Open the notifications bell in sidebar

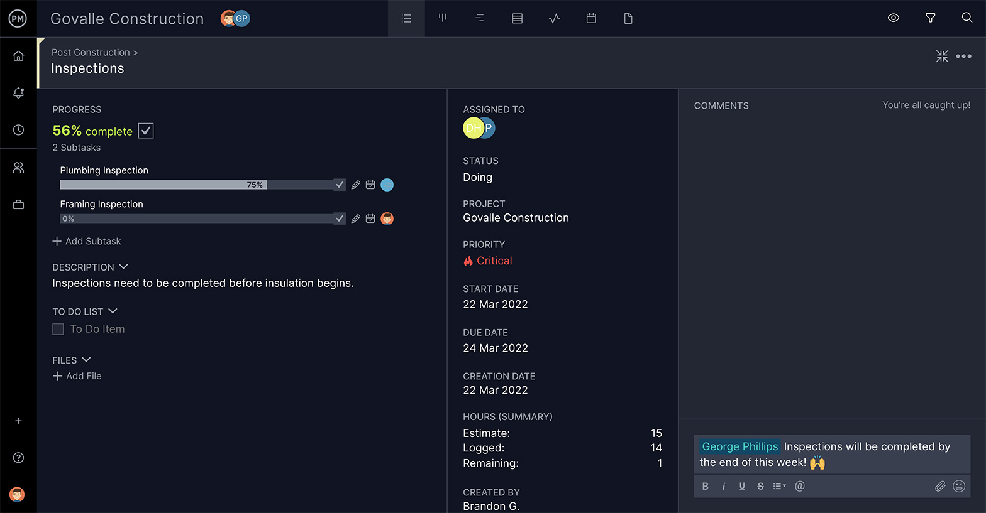coord(18,93)
